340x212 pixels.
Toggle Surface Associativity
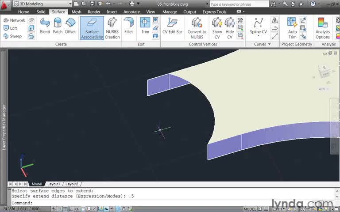pyautogui.click(x=92, y=28)
